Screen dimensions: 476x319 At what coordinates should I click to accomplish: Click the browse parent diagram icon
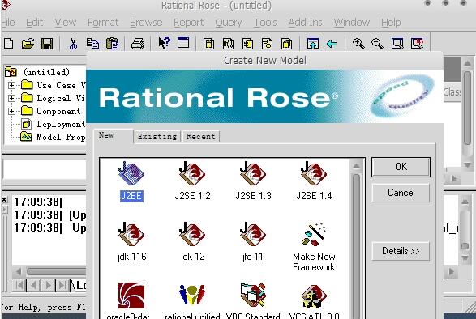(313, 44)
